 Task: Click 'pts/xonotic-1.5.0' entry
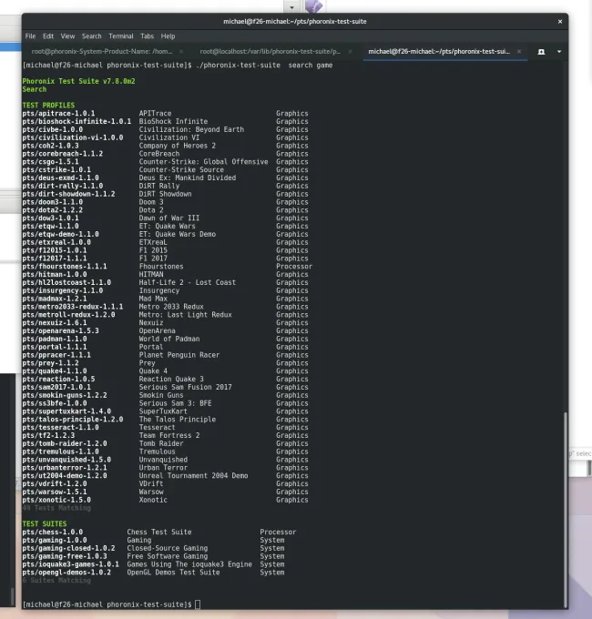[56, 500]
